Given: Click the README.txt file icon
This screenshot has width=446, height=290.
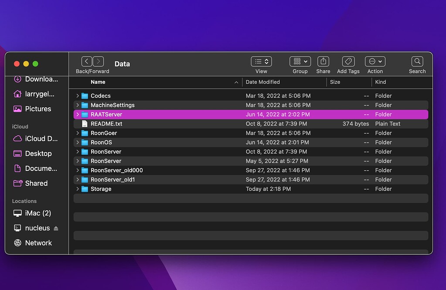Looking at the screenshot, I should point(85,124).
